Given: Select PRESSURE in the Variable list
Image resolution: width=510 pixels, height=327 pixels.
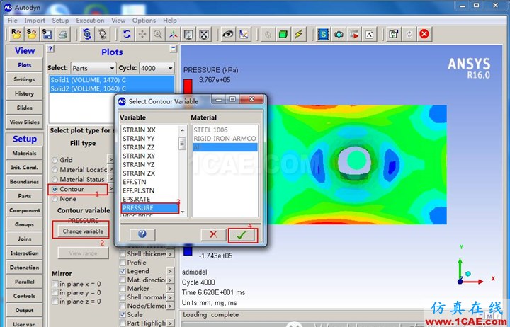Looking at the screenshot, I should (150, 208).
